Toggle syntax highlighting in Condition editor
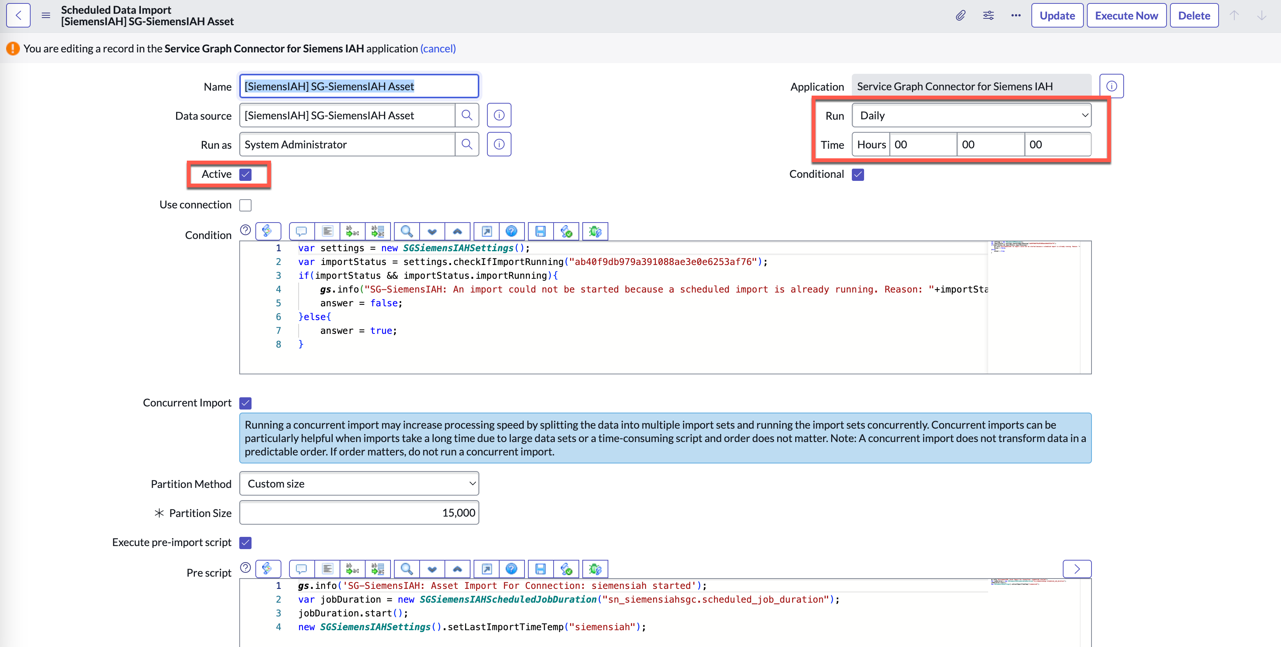Image resolution: width=1281 pixels, height=647 pixels. pos(268,231)
